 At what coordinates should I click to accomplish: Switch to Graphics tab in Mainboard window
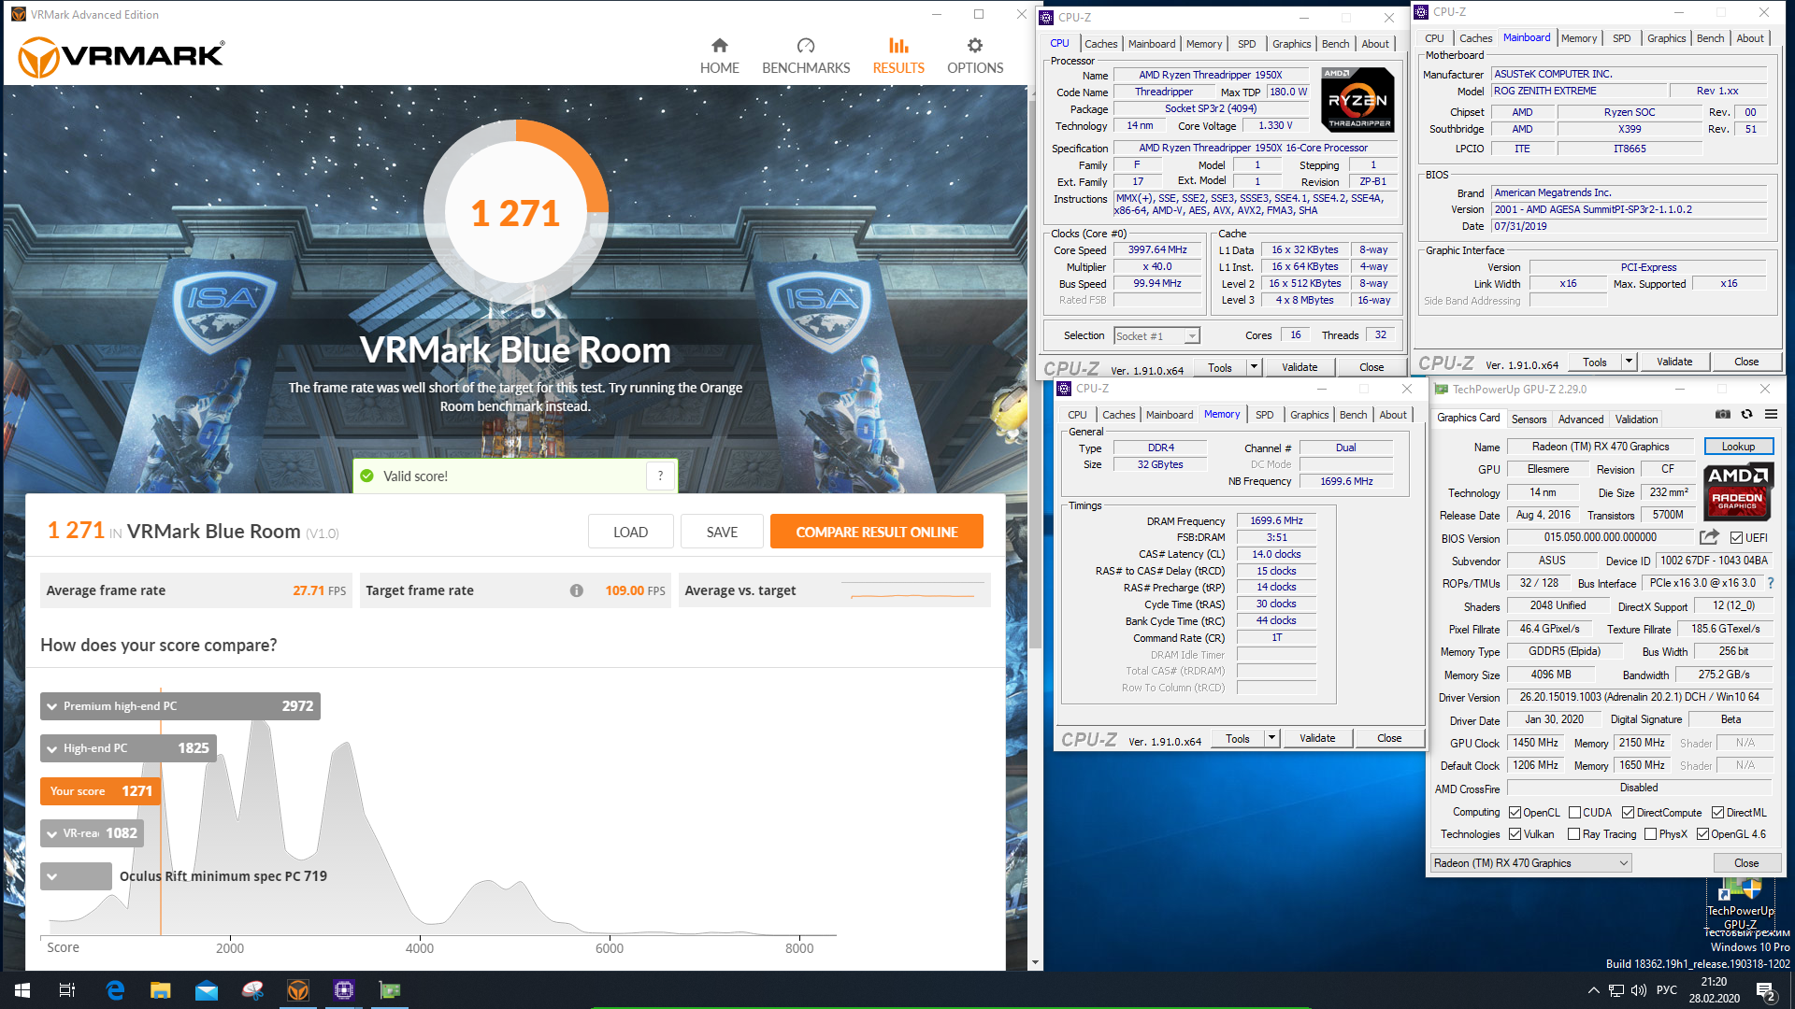tap(1666, 38)
